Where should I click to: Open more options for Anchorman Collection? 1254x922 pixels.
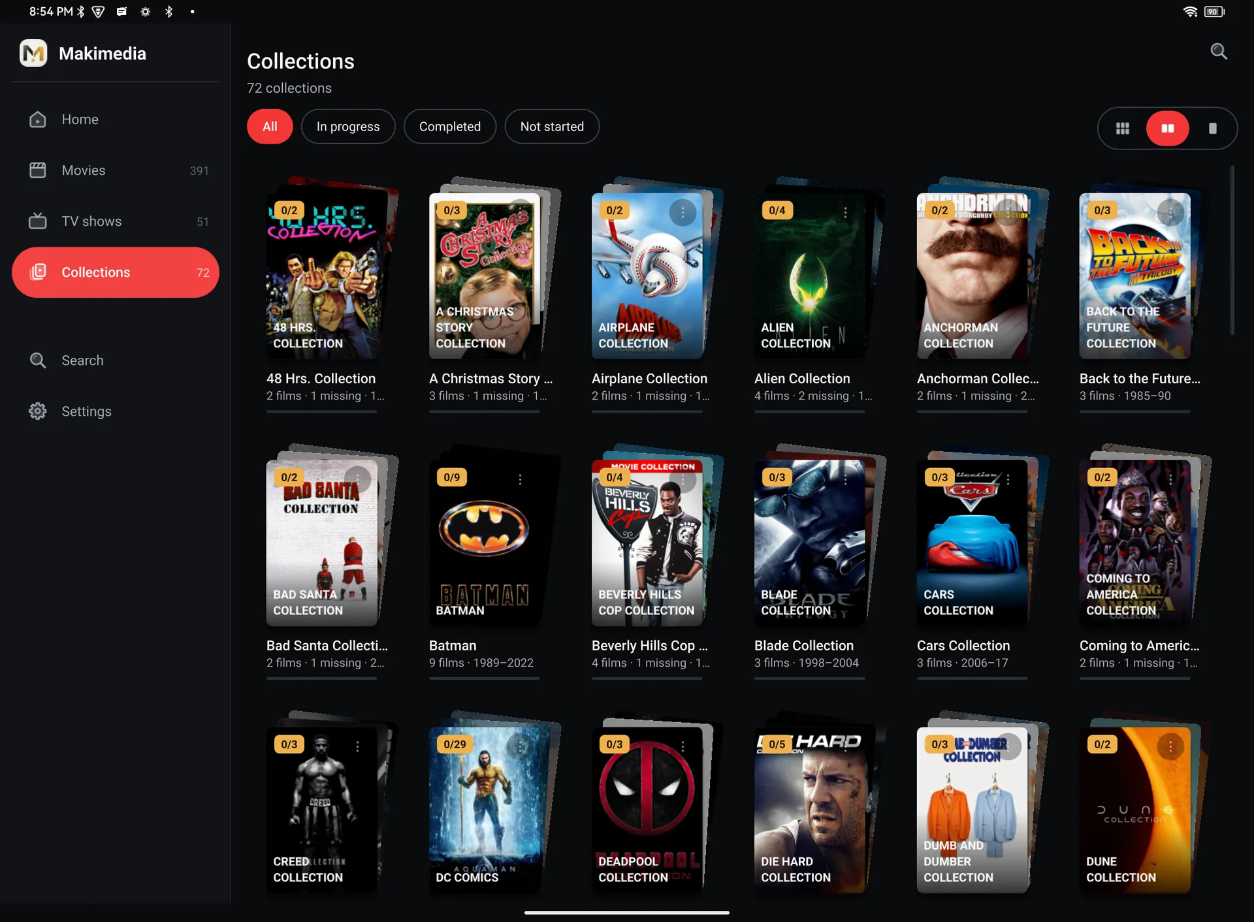1008,212
